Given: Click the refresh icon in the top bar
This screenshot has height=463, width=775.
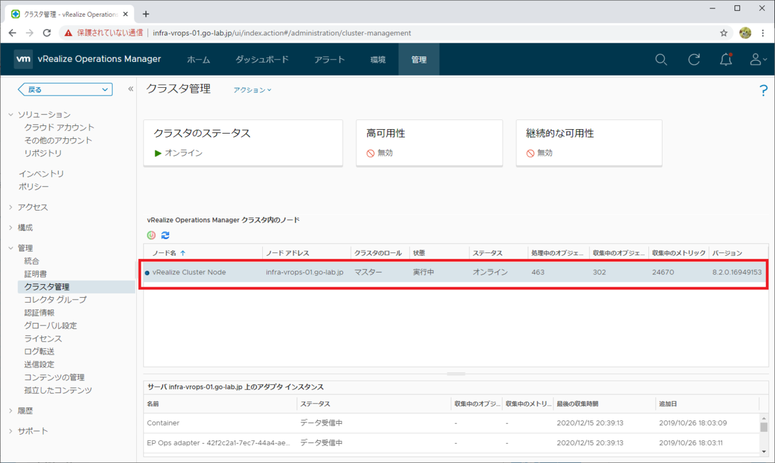Looking at the screenshot, I should tap(693, 59).
